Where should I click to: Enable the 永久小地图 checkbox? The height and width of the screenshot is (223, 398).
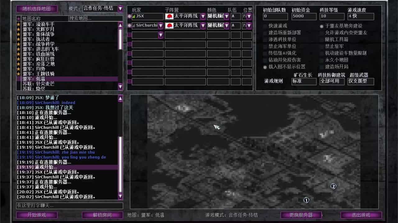(x=322, y=60)
